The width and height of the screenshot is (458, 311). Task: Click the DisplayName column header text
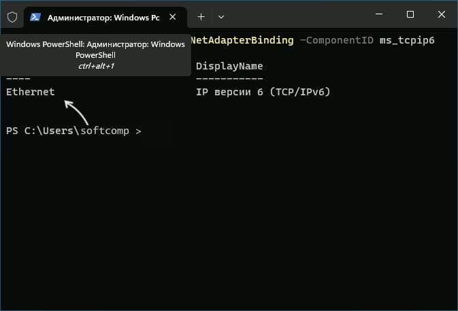[229, 66]
